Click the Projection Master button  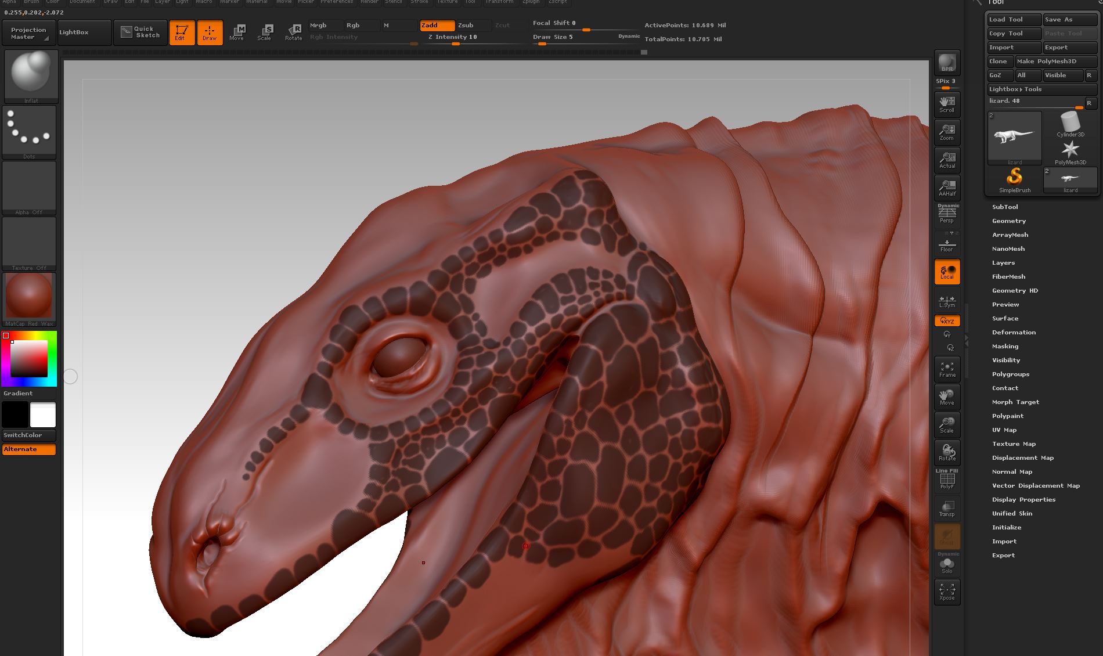(29, 33)
